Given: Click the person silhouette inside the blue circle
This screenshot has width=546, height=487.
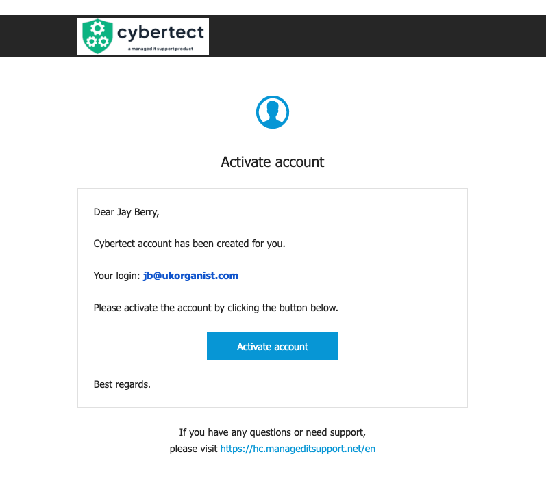Looking at the screenshot, I should (273, 114).
